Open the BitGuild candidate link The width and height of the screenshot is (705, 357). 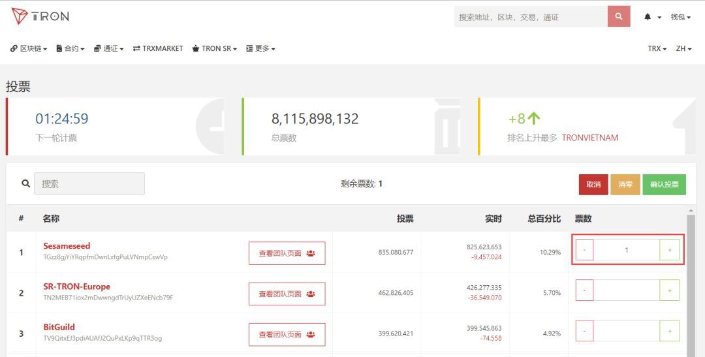59,327
